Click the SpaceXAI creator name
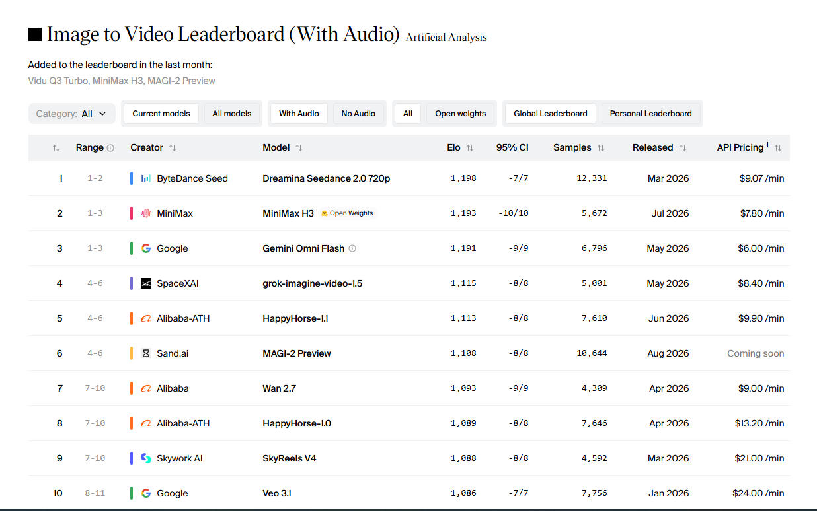This screenshot has width=817, height=511. point(178,283)
